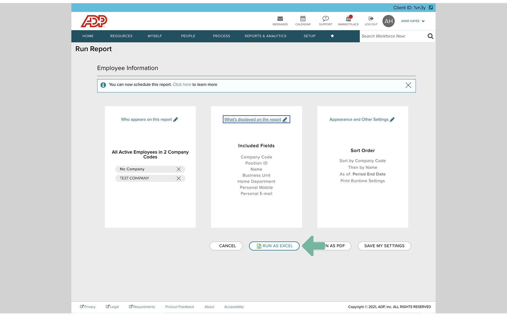Follow the Click here link in banner
Screen dimensions: 507x316
click(182, 85)
